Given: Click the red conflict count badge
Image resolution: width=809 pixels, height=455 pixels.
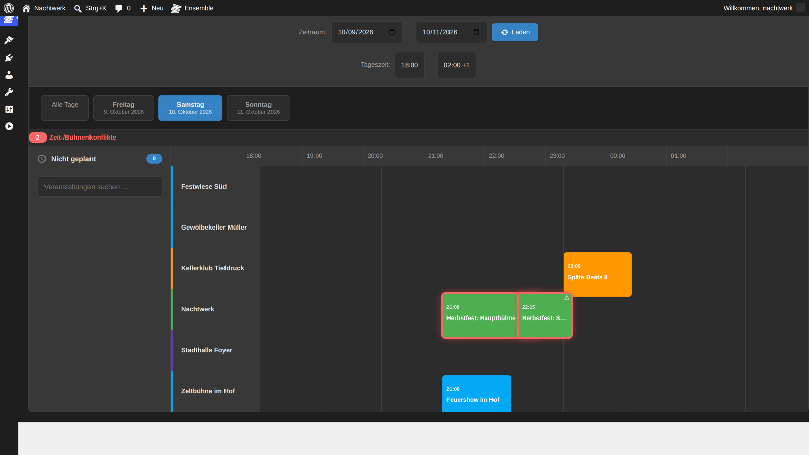Looking at the screenshot, I should click(x=38, y=138).
